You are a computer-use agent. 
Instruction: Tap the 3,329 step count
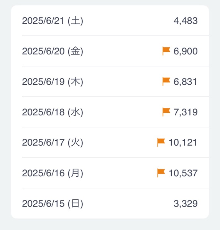186,204
